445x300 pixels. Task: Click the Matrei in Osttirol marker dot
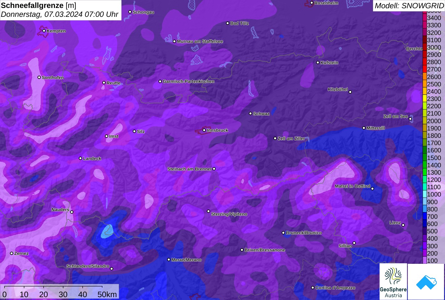pos(373,189)
